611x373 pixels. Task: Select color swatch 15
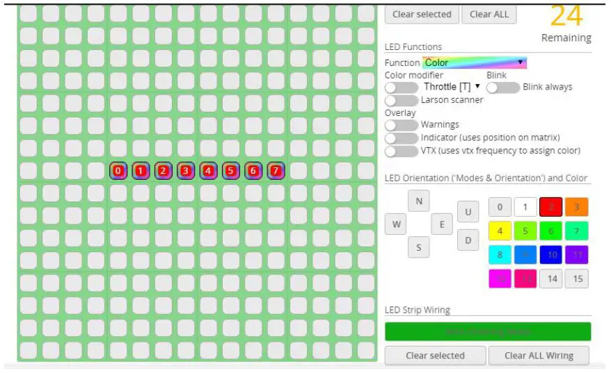click(x=576, y=279)
